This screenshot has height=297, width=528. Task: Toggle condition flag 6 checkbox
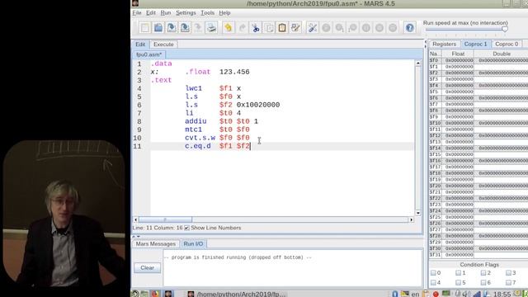pos(483,282)
